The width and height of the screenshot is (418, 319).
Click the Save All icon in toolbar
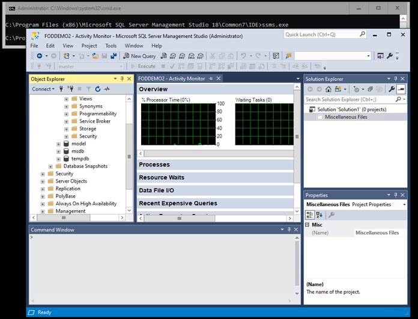pyautogui.click(x=114, y=56)
